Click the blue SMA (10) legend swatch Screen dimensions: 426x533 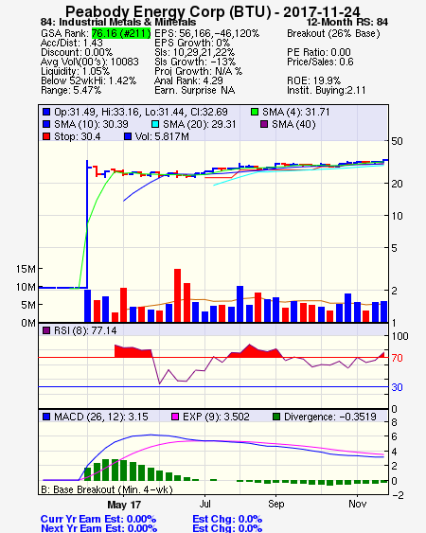[x=46, y=124]
